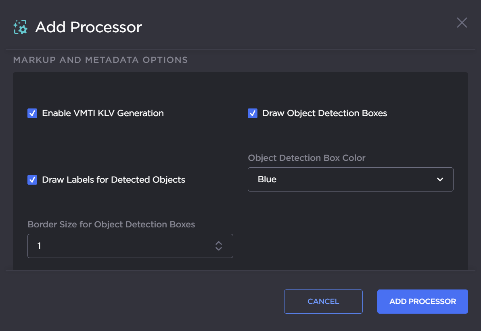Increase border size with up arrow
Screen dimensions: 481x331
(x=219, y=243)
